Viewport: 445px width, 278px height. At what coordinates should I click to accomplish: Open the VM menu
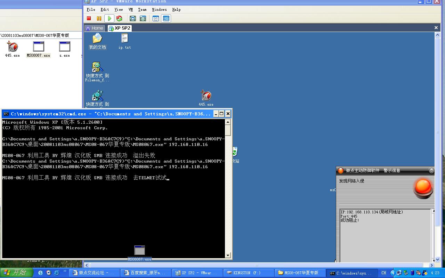[x=131, y=10]
